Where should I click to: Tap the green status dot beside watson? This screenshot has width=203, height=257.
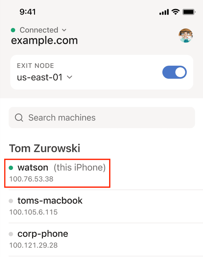click(11, 168)
